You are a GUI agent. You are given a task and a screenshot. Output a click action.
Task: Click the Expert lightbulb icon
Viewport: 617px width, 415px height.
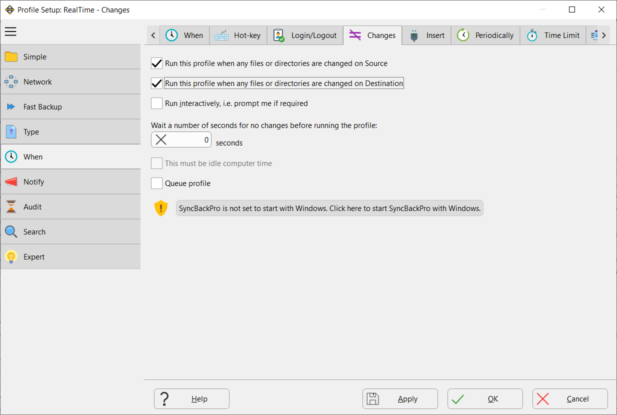coord(11,257)
